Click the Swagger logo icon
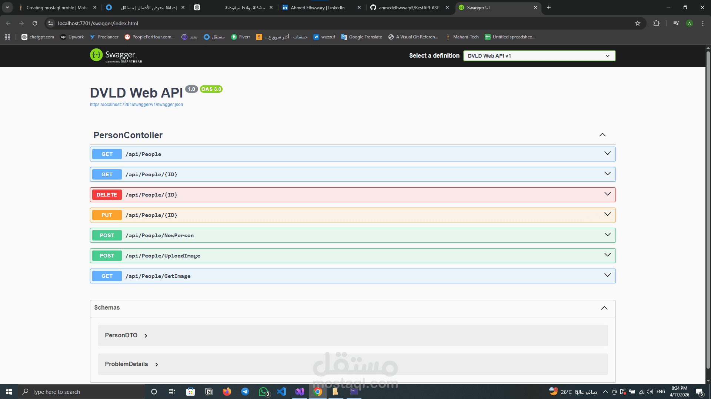Image resolution: width=711 pixels, height=399 pixels. click(x=96, y=55)
